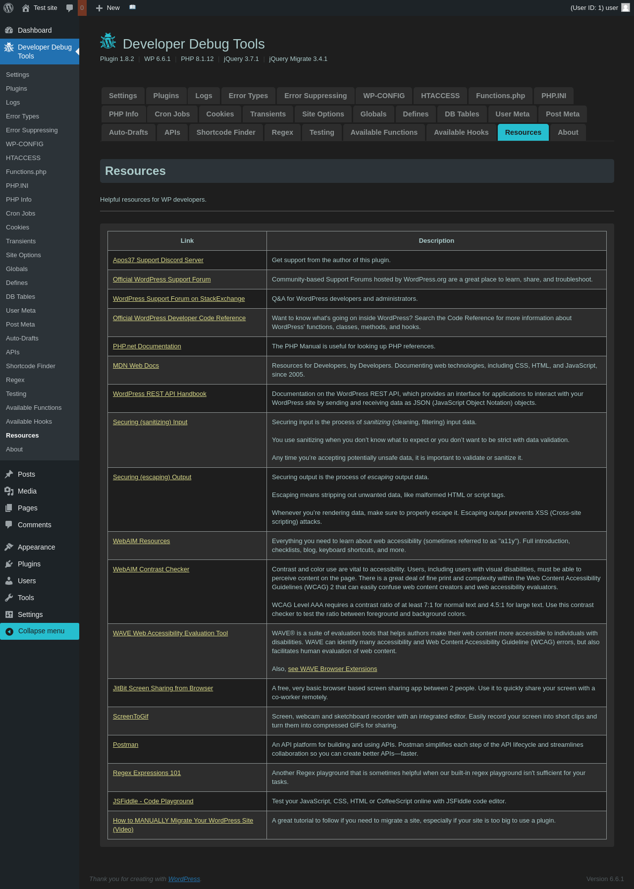
Task: Switch to the DB Tables tab
Action: 462,114
